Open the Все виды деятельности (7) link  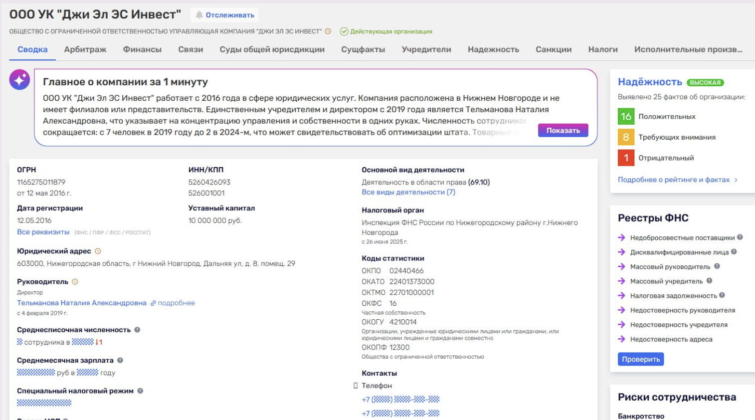pos(408,192)
